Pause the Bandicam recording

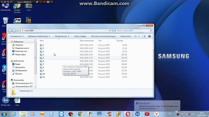[x=40, y=2]
